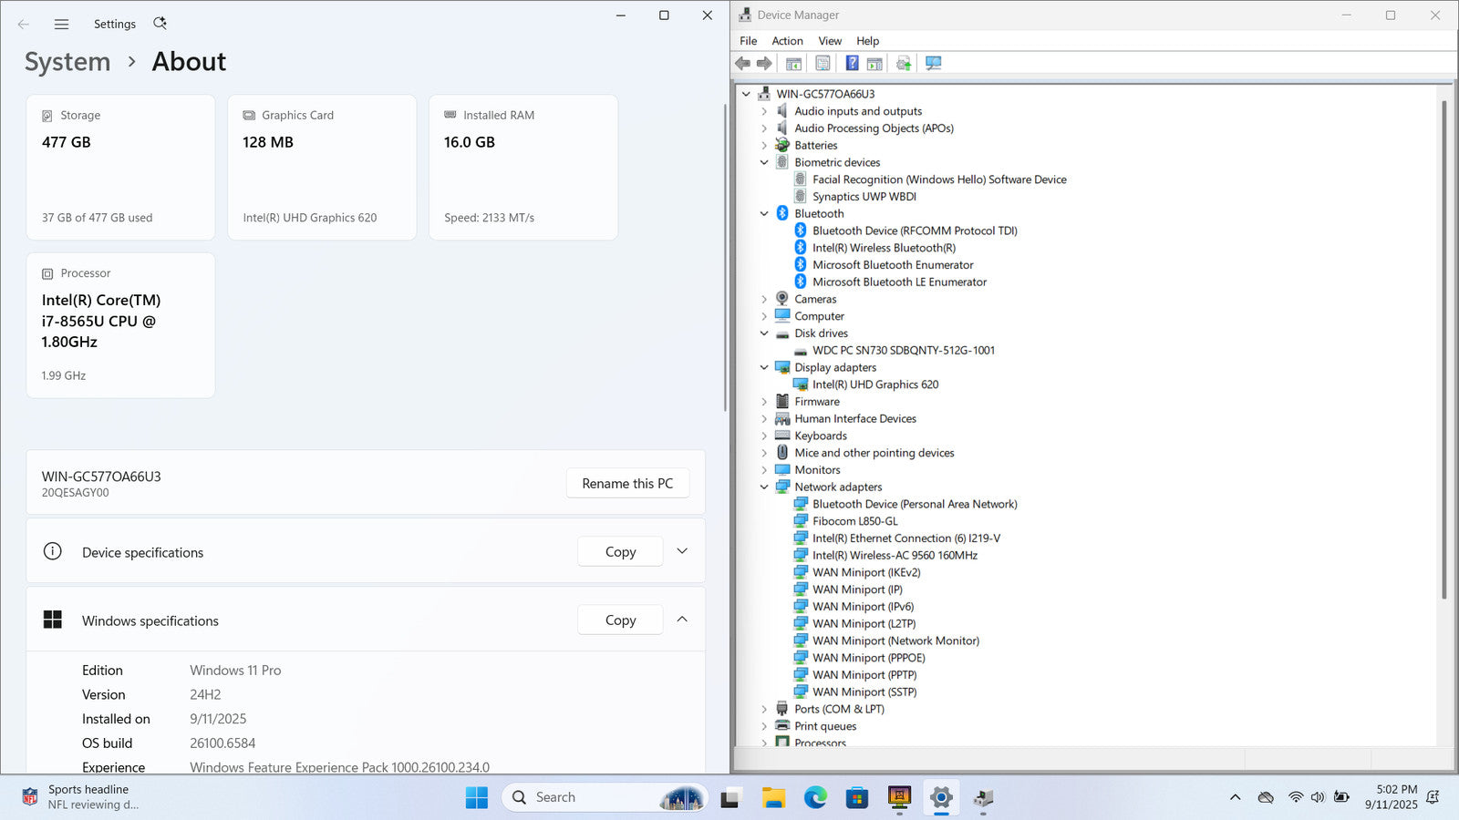This screenshot has height=820, width=1459.
Task: Click the System breadcrumb link
Action: (x=67, y=62)
